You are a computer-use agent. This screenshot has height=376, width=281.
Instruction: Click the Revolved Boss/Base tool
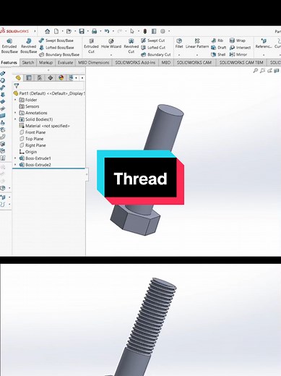[x=28, y=46]
